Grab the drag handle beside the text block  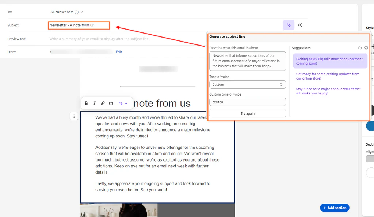74,116
